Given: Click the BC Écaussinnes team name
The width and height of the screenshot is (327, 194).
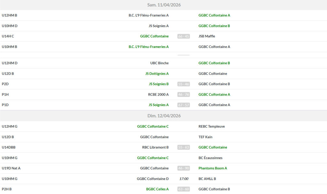Looking at the screenshot, I should click(x=210, y=158).
